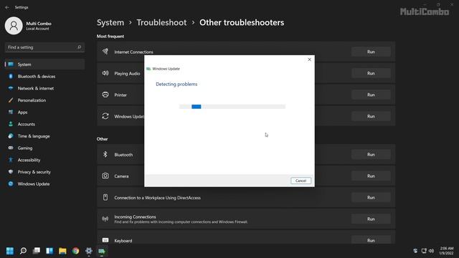Open the volume control in system tray

click(x=431, y=251)
